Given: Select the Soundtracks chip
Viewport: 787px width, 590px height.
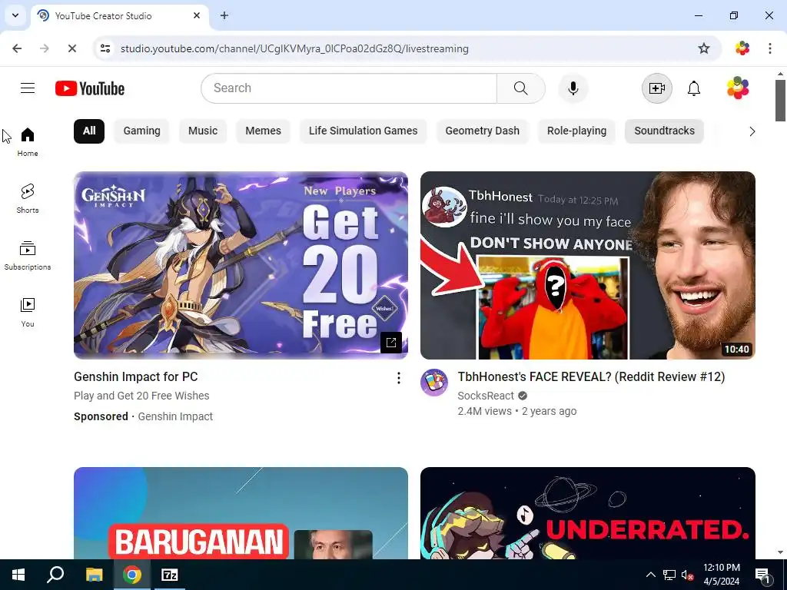Looking at the screenshot, I should pos(665,131).
